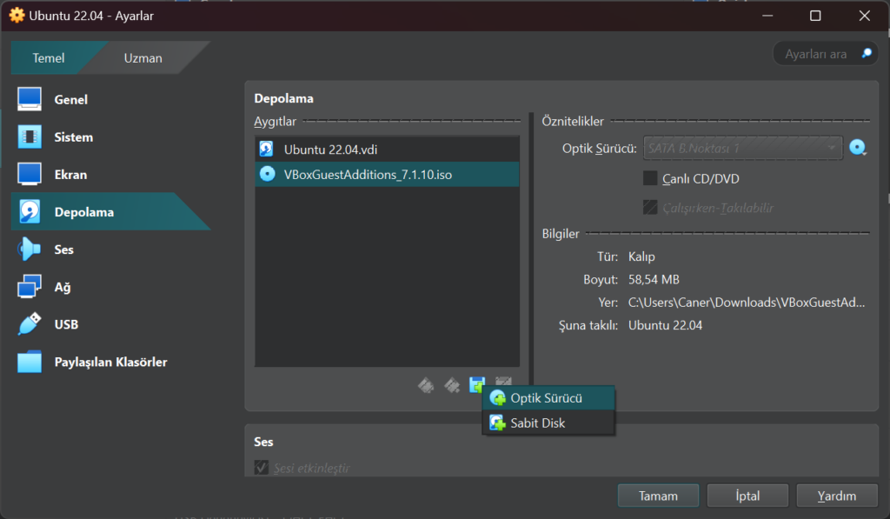This screenshot has height=519, width=890.
Task: Click the Yardım button
Action: [x=837, y=496]
